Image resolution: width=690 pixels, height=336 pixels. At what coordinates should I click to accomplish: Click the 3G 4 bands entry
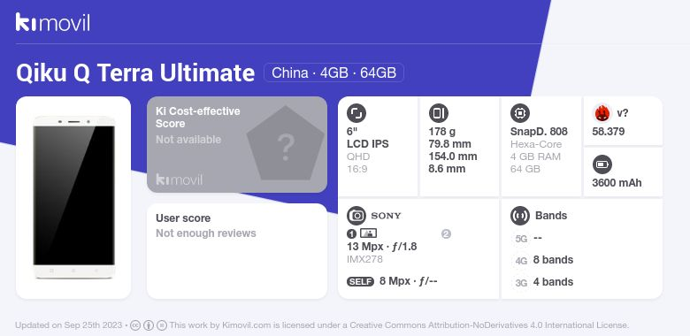[x=543, y=282]
